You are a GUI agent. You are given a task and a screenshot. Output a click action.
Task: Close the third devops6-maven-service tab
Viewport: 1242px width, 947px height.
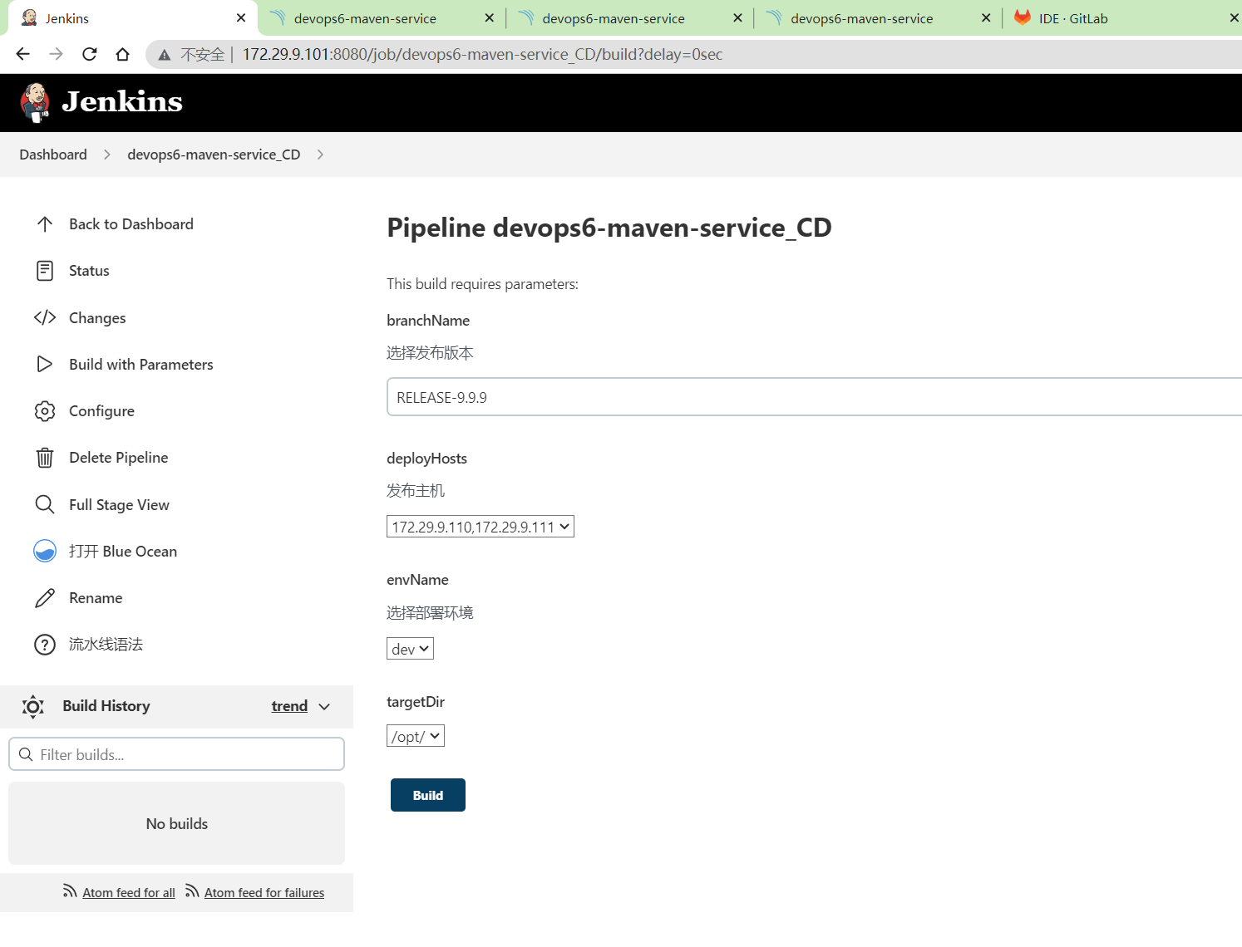point(986,17)
